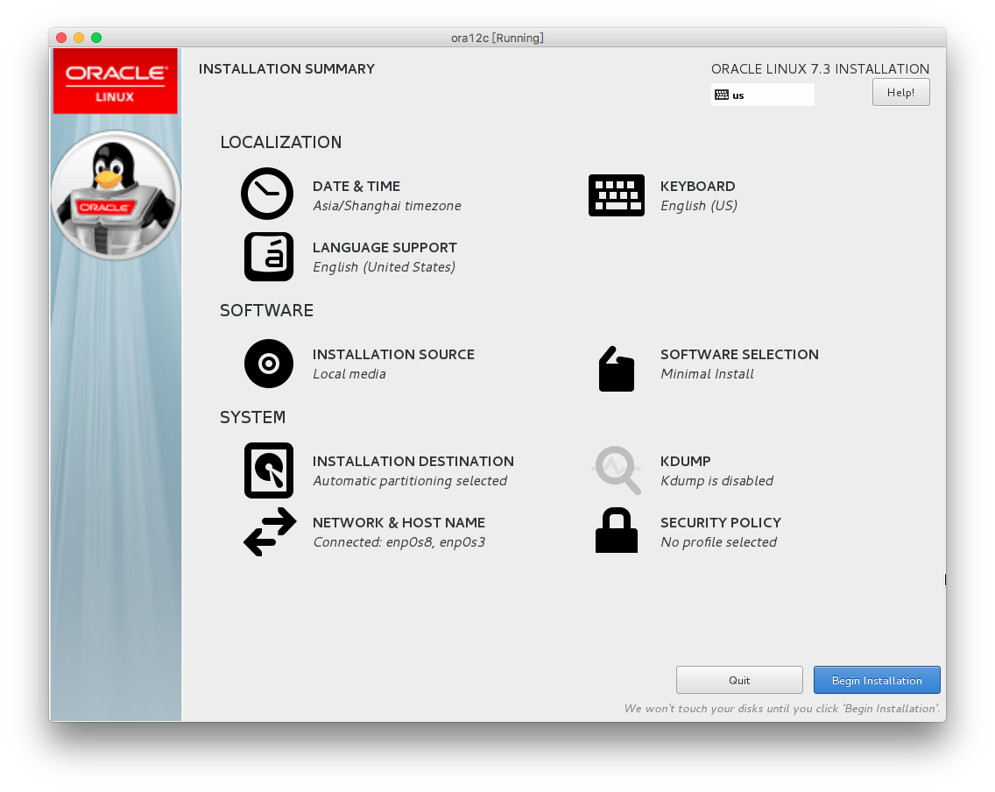Click 'English (US)' keyboard text
995x792 pixels.
coord(699,206)
